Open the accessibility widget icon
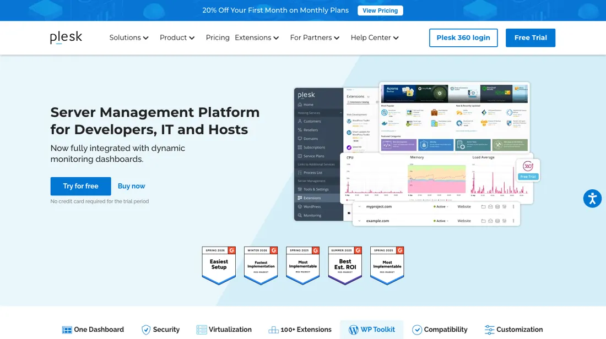 click(x=592, y=199)
